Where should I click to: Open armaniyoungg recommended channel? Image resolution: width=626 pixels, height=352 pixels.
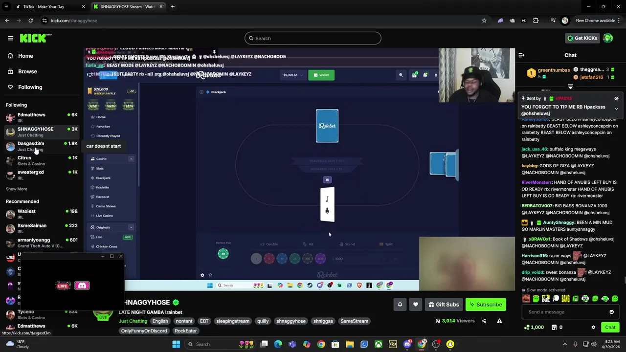tap(42, 242)
